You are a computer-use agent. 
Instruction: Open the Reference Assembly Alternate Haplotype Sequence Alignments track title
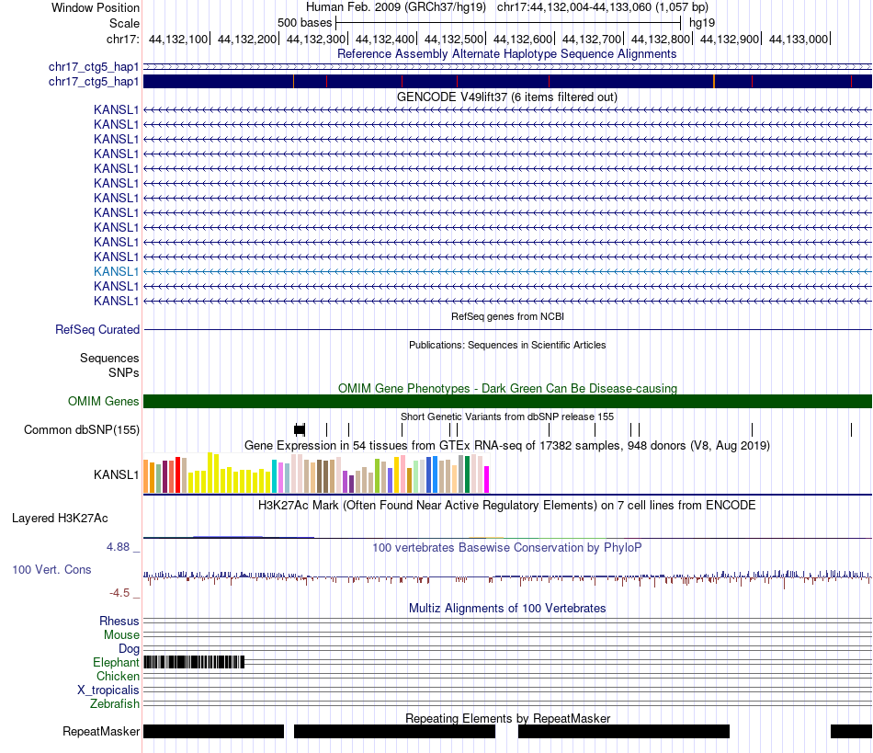[506, 54]
